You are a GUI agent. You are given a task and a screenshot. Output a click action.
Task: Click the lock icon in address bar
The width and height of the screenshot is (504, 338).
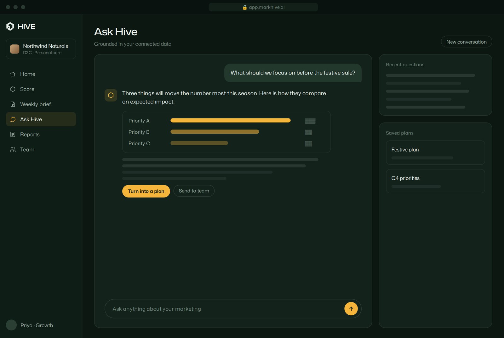[245, 7]
